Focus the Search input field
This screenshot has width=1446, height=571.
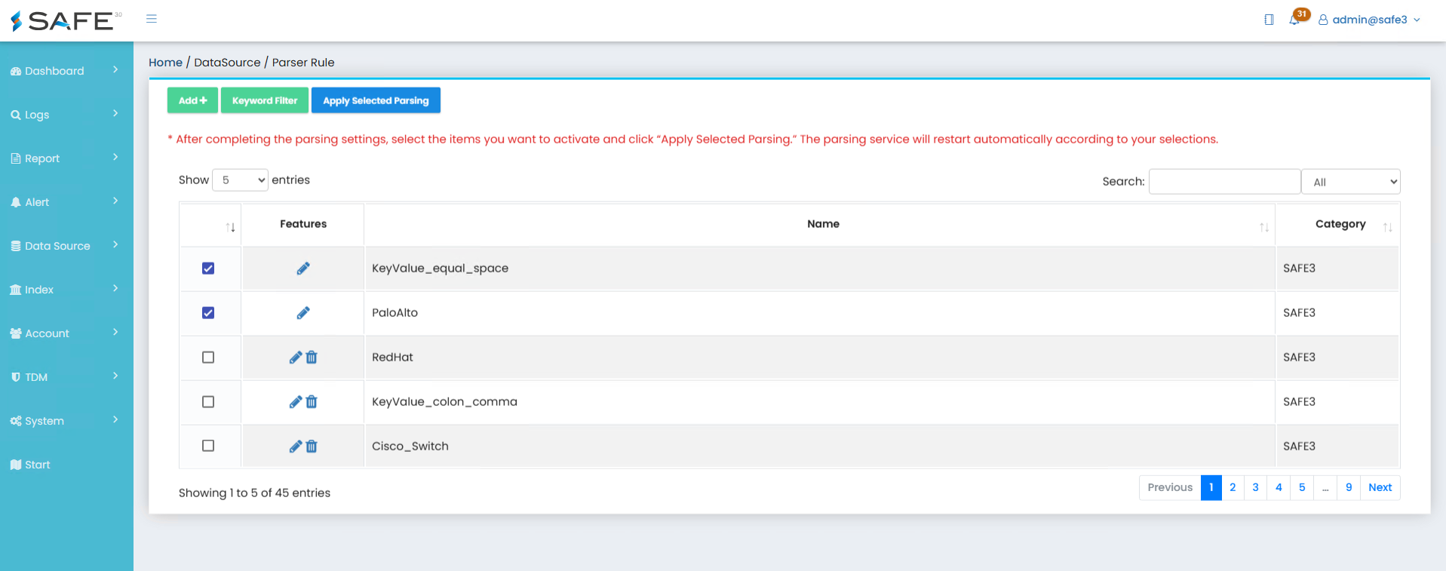(1224, 182)
